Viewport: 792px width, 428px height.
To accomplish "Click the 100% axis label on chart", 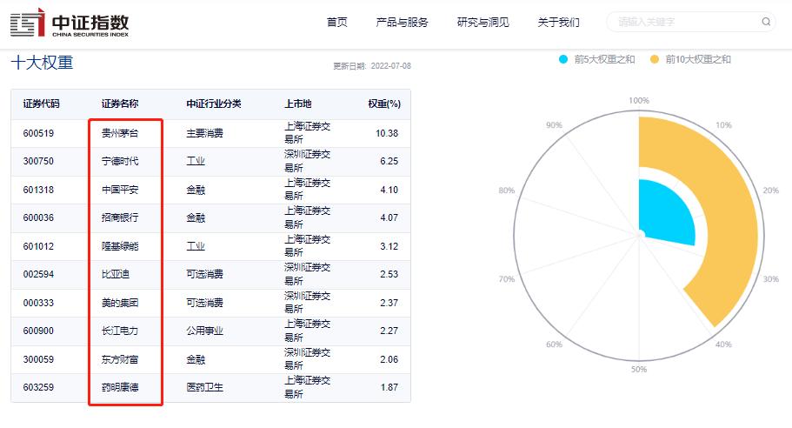I will (x=639, y=101).
